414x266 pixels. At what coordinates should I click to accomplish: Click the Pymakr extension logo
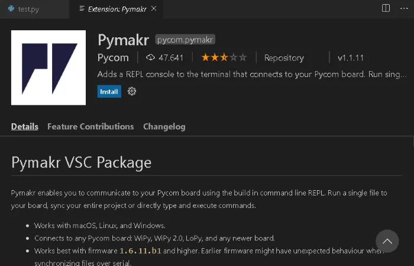[48, 68]
